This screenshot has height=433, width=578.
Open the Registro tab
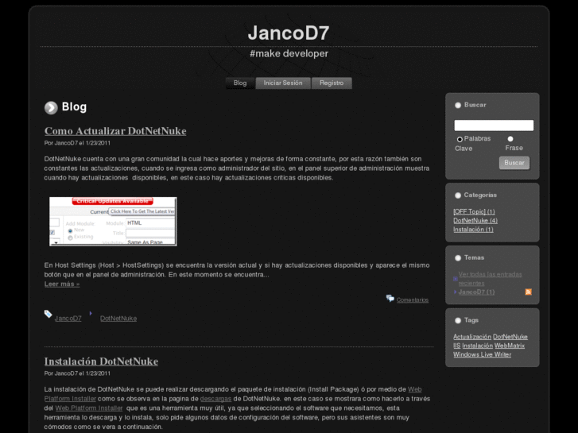(x=332, y=83)
